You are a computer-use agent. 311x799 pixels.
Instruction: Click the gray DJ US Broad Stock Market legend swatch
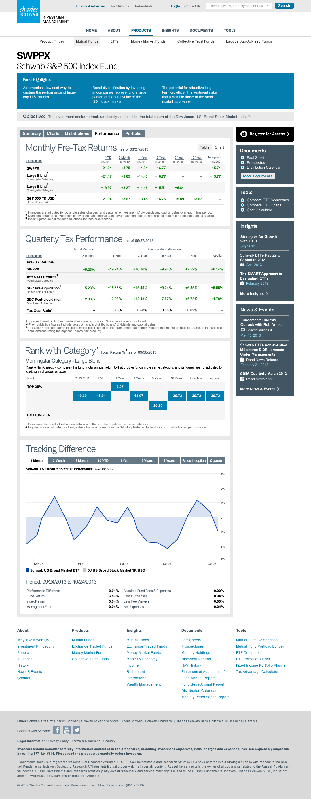point(85,570)
